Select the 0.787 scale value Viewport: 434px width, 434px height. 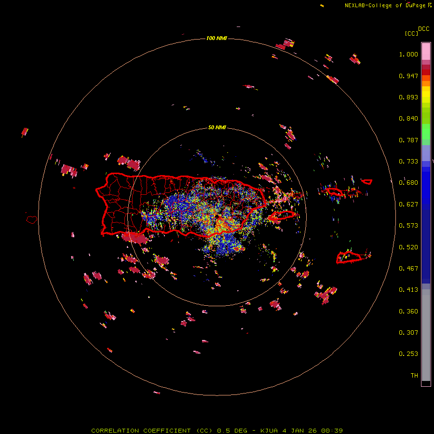coord(408,140)
